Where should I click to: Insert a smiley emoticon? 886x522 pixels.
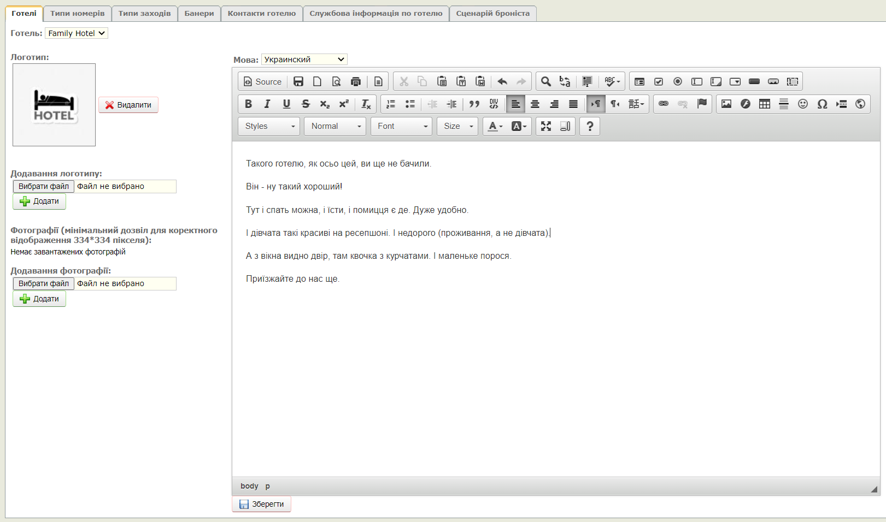coord(802,104)
